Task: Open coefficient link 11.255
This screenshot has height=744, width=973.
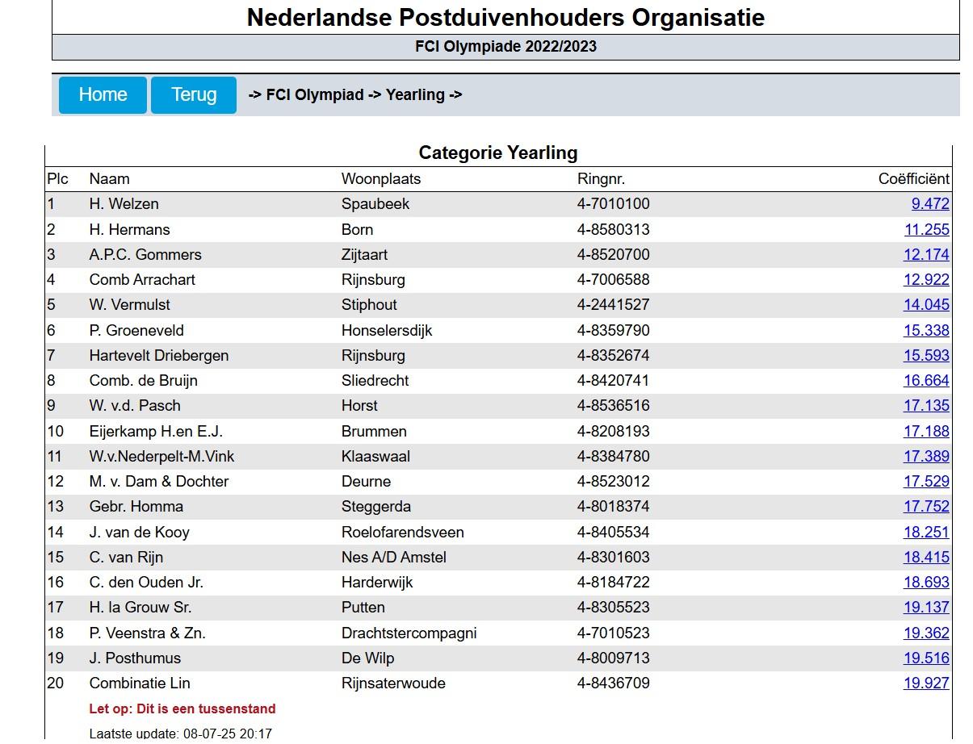Action: point(926,229)
